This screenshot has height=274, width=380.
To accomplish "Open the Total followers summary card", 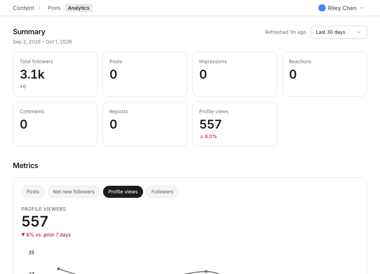I will [x=55, y=74].
